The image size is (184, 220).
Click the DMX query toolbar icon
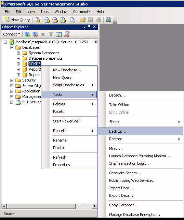click(55, 20)
